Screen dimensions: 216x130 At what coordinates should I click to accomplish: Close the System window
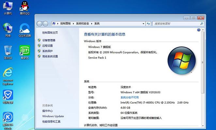201,18
